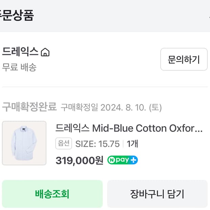Tap the 무료 배송 shipping label

(x=19, y=67)
